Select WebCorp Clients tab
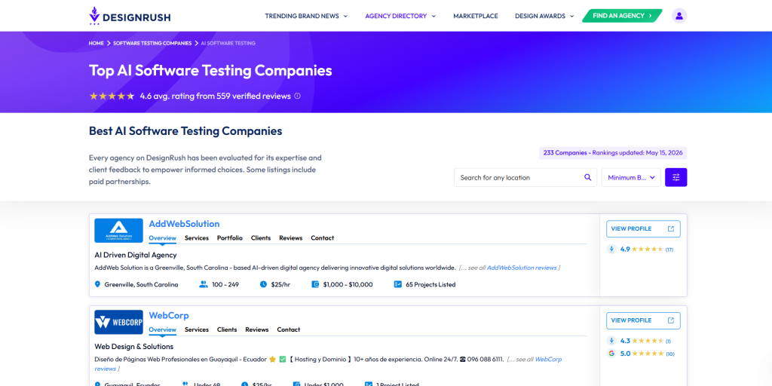This screenshot has width=772, height=386. pos(227,329)
